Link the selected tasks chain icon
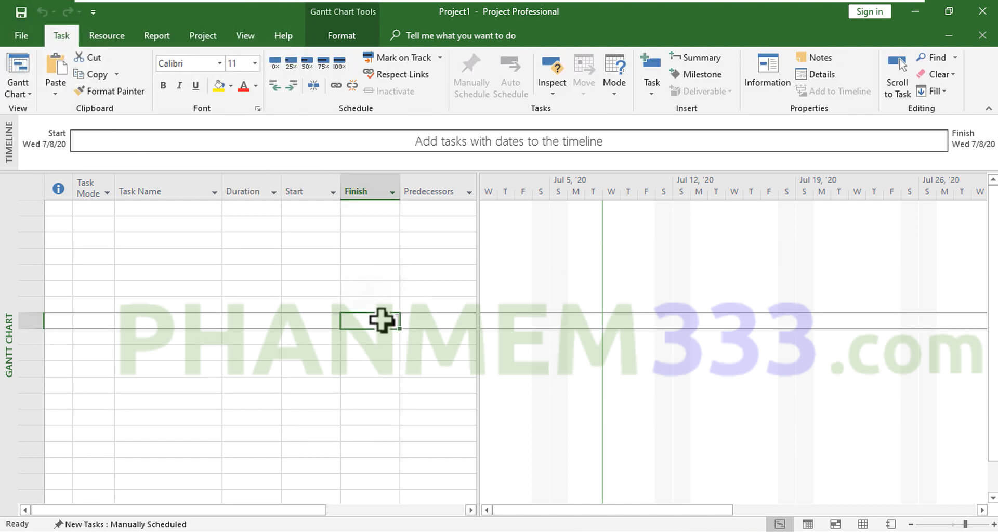This screenshot has height=532, width=998. point(336,85)
